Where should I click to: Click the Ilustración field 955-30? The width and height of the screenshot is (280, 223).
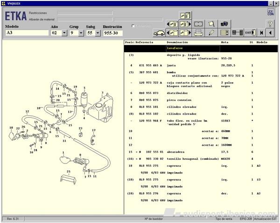[x=113, y=33]
